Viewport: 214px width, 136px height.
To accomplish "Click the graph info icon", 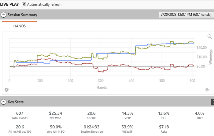I will 207,90.
